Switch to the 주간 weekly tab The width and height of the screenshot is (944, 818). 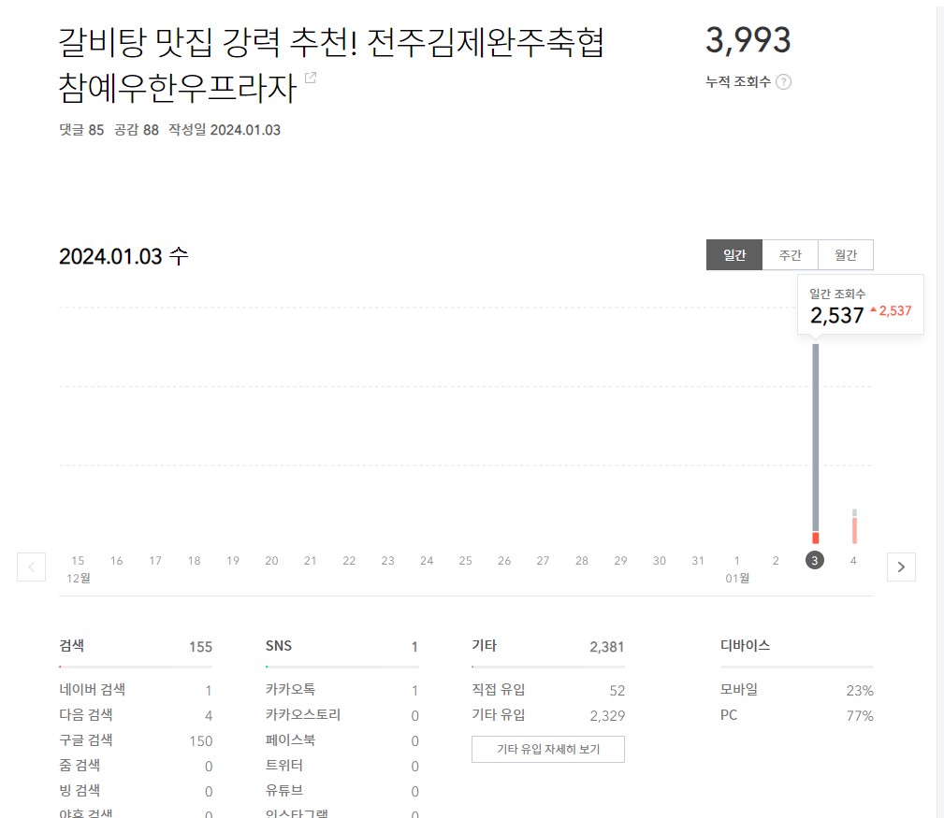[x=791, y=255]
